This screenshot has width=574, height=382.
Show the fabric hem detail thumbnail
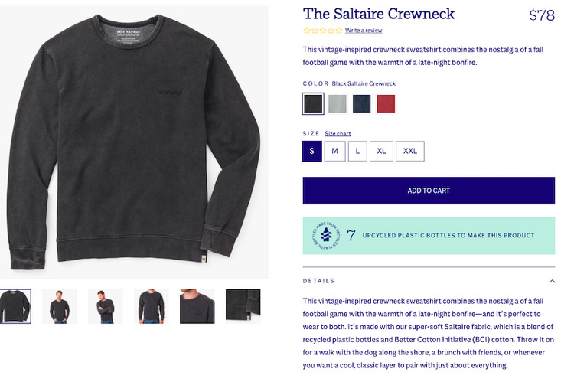[x=243, y=306]
